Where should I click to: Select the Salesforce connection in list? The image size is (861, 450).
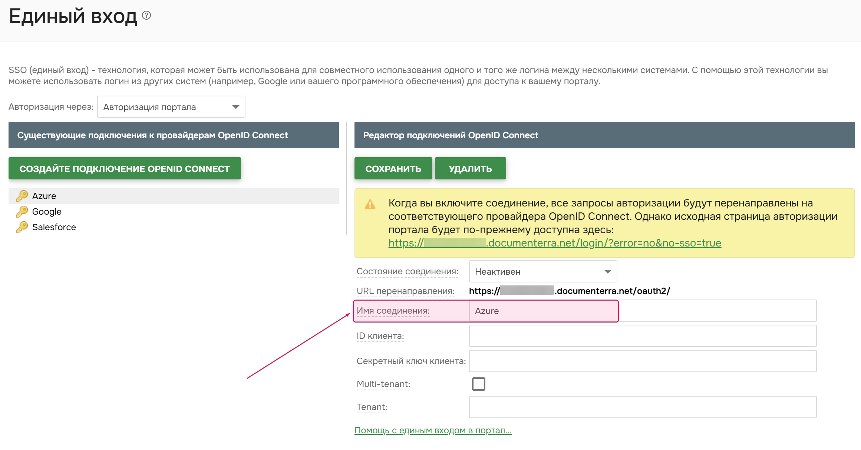pyautogui.click(x=54, y=227)
